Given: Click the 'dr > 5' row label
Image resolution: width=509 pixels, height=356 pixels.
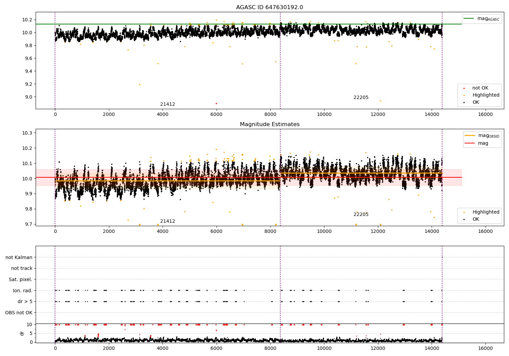Looking at the screenshot, I should [25, 302].
